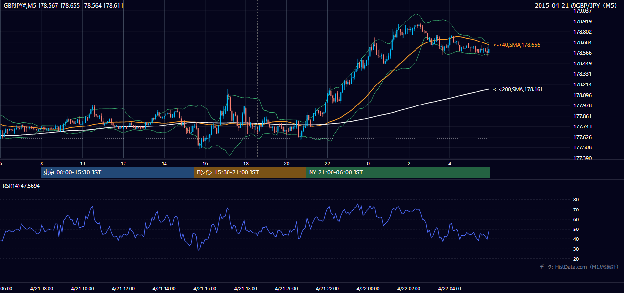Screen dimensions: 624x293
Task: Click hour 0 label under price chart
Action: 368,163
